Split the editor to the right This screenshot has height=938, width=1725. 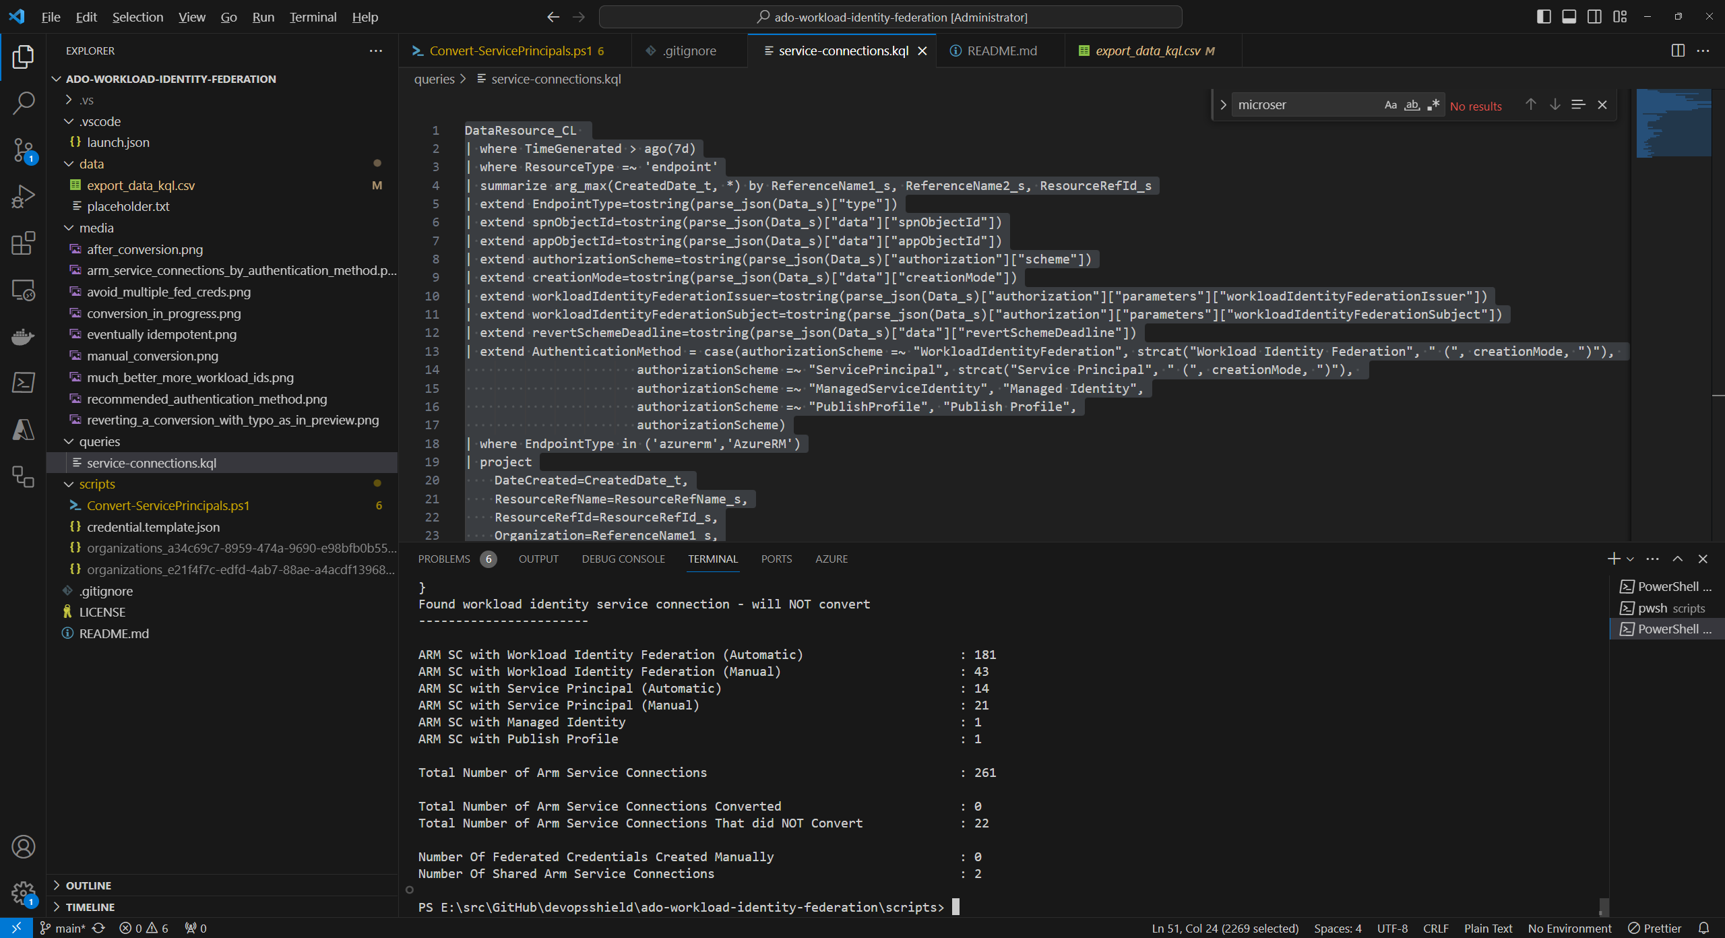click(1678, 51)
